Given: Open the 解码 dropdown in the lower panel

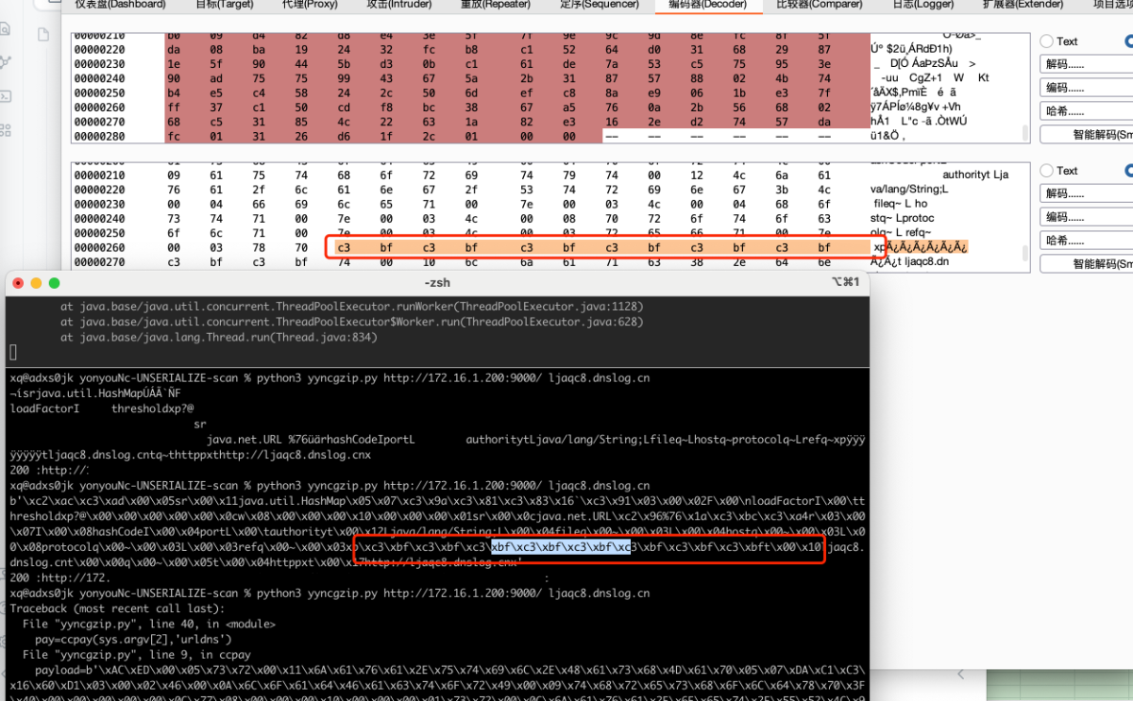Looking at the screenshot, I should click(1086, 193).
